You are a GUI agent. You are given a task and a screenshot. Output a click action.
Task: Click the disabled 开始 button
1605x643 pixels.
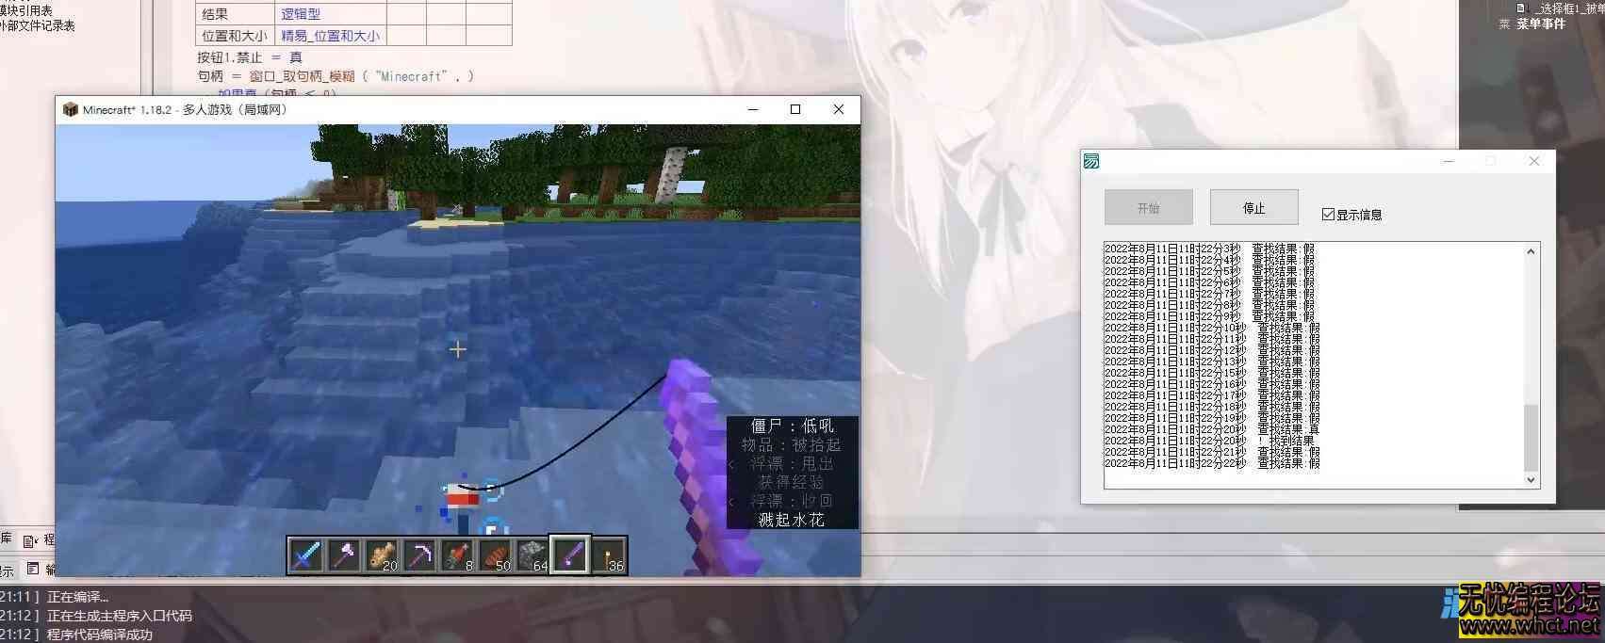(x=1148, y=208)
